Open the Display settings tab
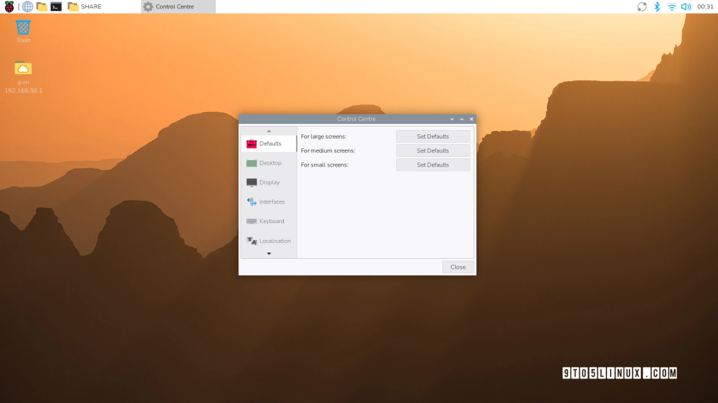The image size is (718, 403). tap(269, 183)
